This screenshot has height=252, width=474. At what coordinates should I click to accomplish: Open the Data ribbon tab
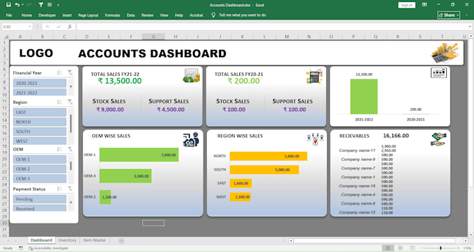tap(130, 15)
